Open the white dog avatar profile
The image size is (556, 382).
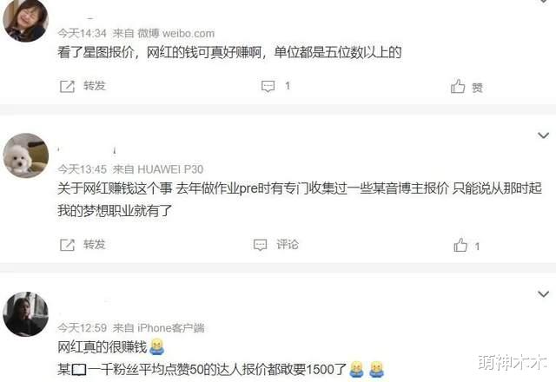(x=25, y=155)
